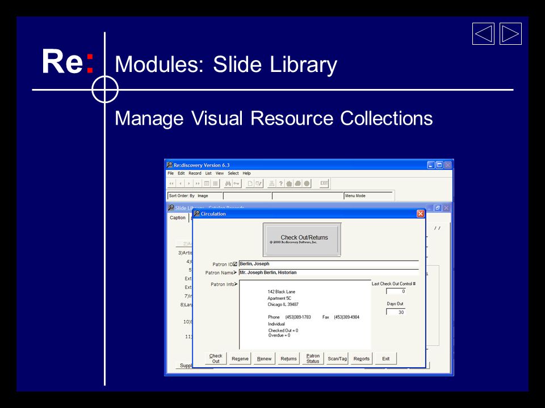Click the large Check Out/Returns banner button
Screen dimensions: 545x408
coord(301,240)
